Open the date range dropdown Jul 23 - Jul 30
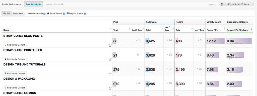 (x=236, y=4)
